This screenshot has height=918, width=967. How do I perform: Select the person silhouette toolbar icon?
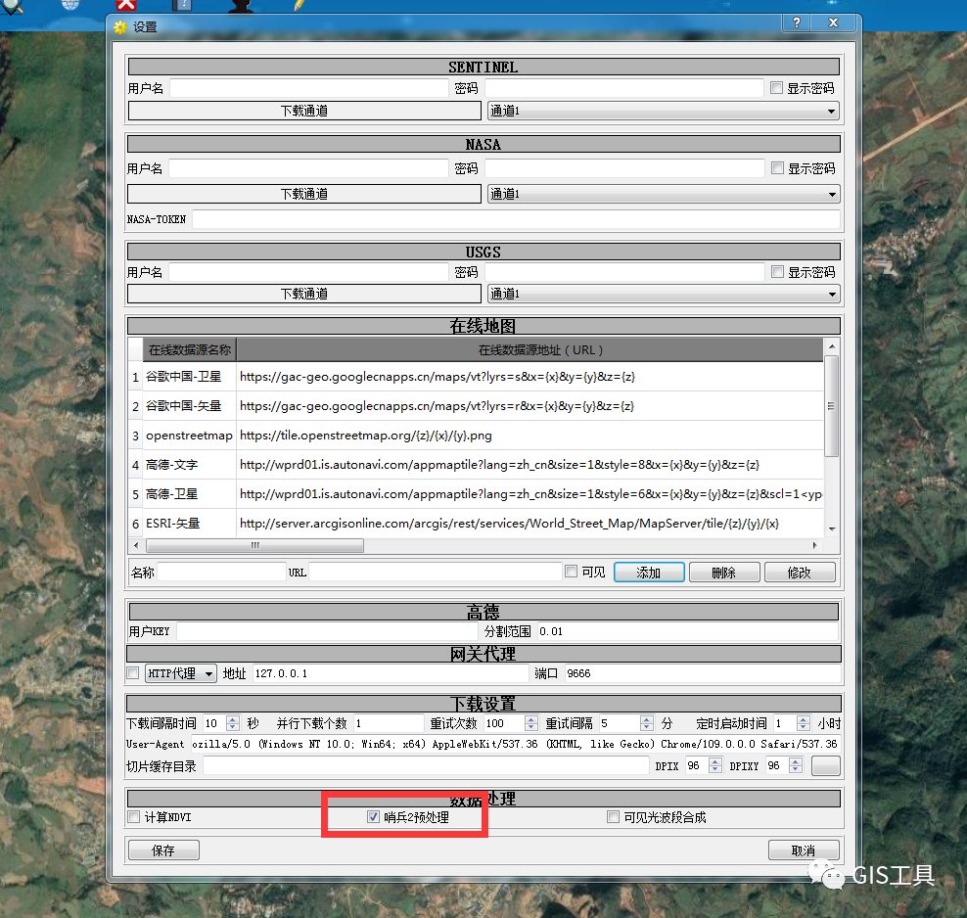pos(240,6)
